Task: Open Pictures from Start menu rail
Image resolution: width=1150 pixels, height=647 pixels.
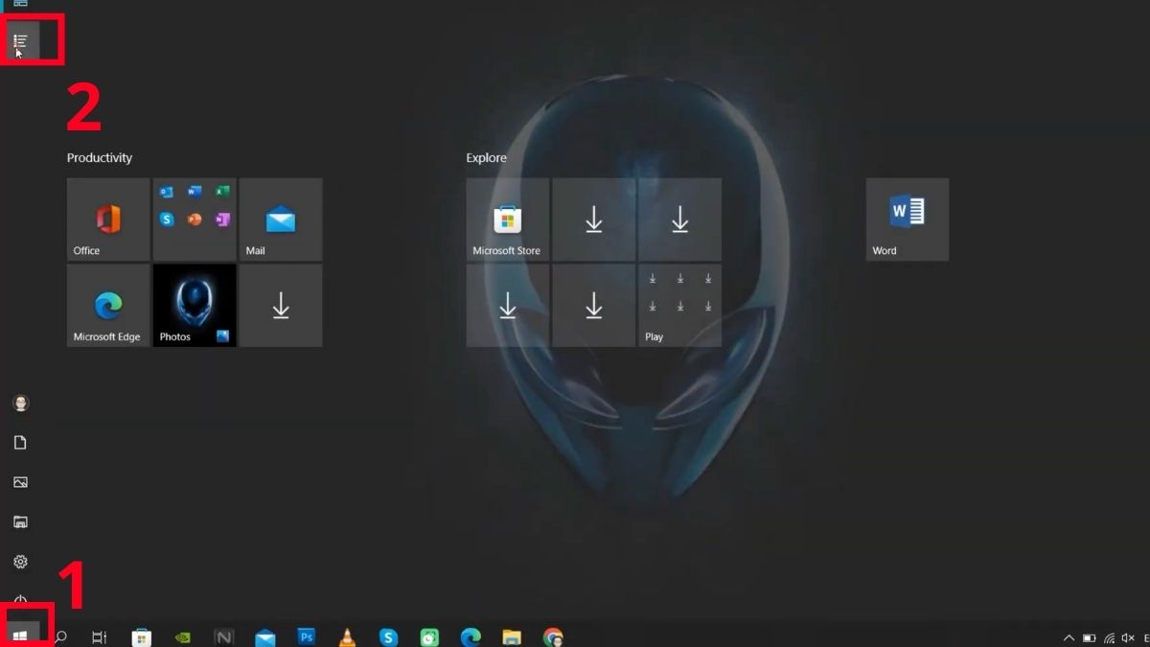Action: point(20,482)
